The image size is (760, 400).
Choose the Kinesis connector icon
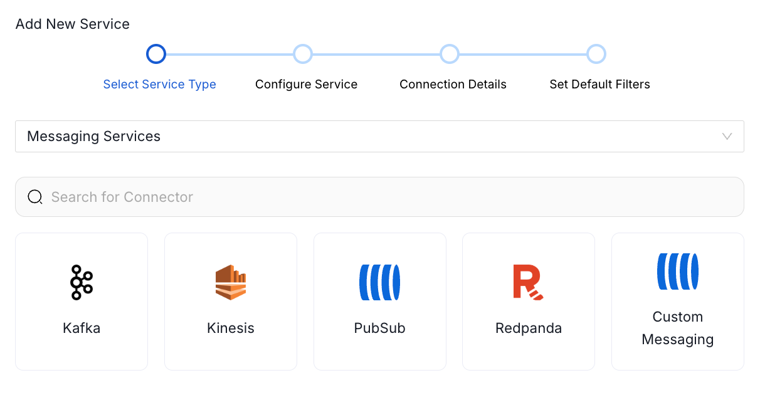pyautogui.click(x=231, y=282)
